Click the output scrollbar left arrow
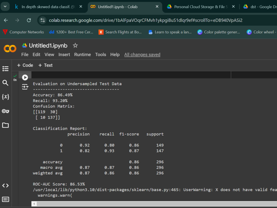Screen dimensions: 277x208 pos(34,204)
